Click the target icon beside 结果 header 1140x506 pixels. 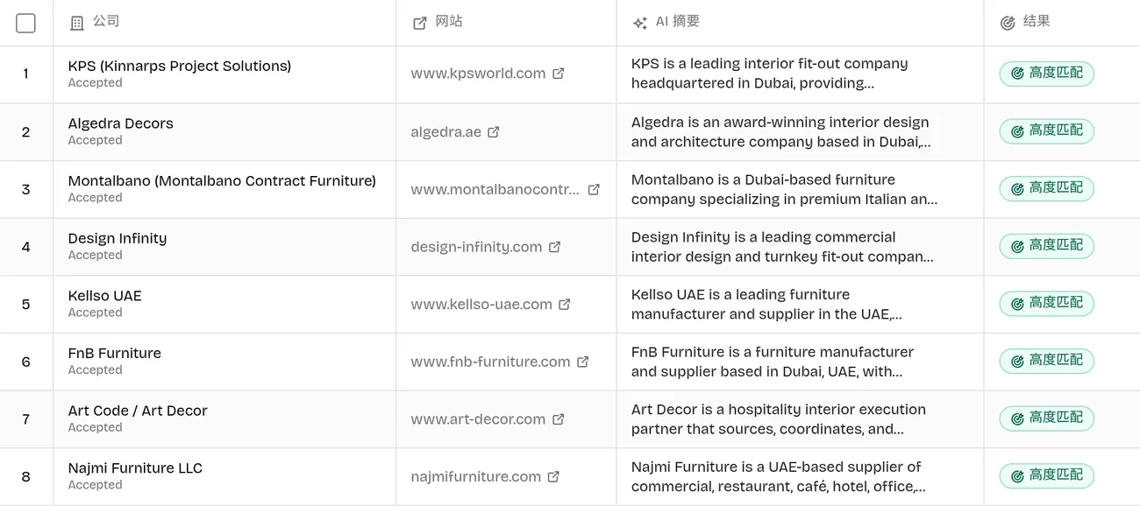point(1008,23)
